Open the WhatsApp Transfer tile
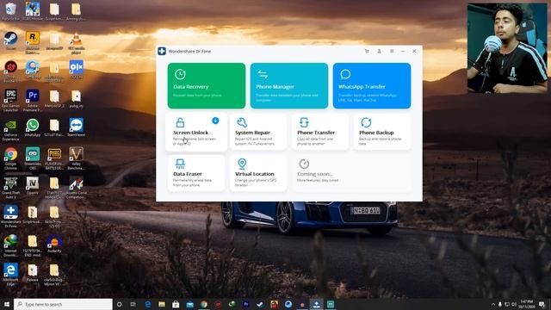 click(371, 85)
